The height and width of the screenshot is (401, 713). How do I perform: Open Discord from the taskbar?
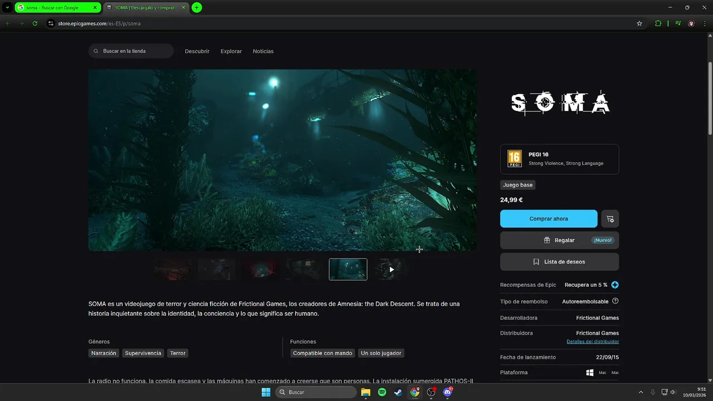coord(447,392)
